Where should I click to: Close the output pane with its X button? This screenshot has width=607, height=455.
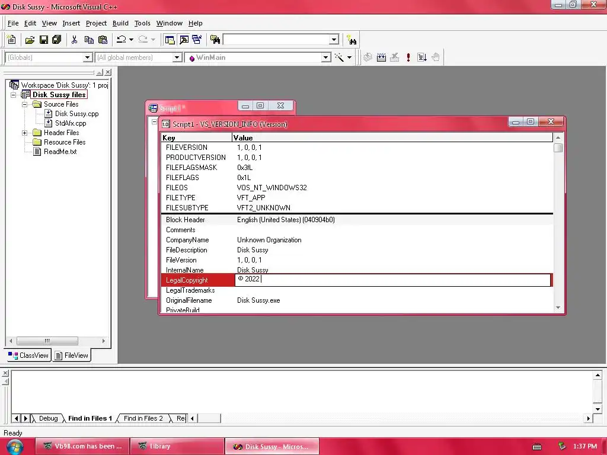pos(5,373)
